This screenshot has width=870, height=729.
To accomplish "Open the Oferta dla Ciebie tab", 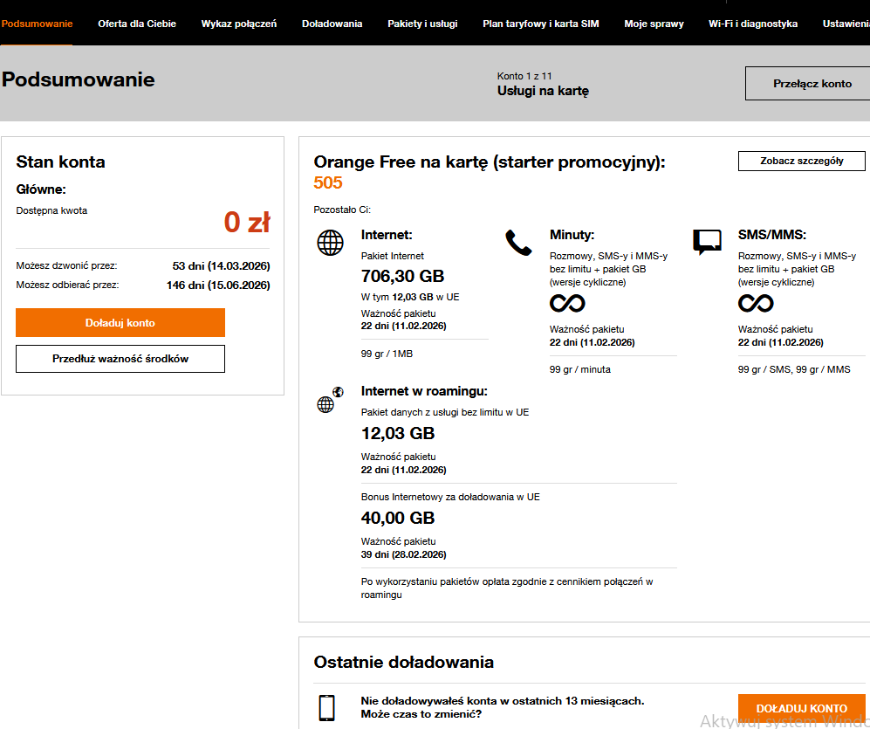I will coord(137,24).
